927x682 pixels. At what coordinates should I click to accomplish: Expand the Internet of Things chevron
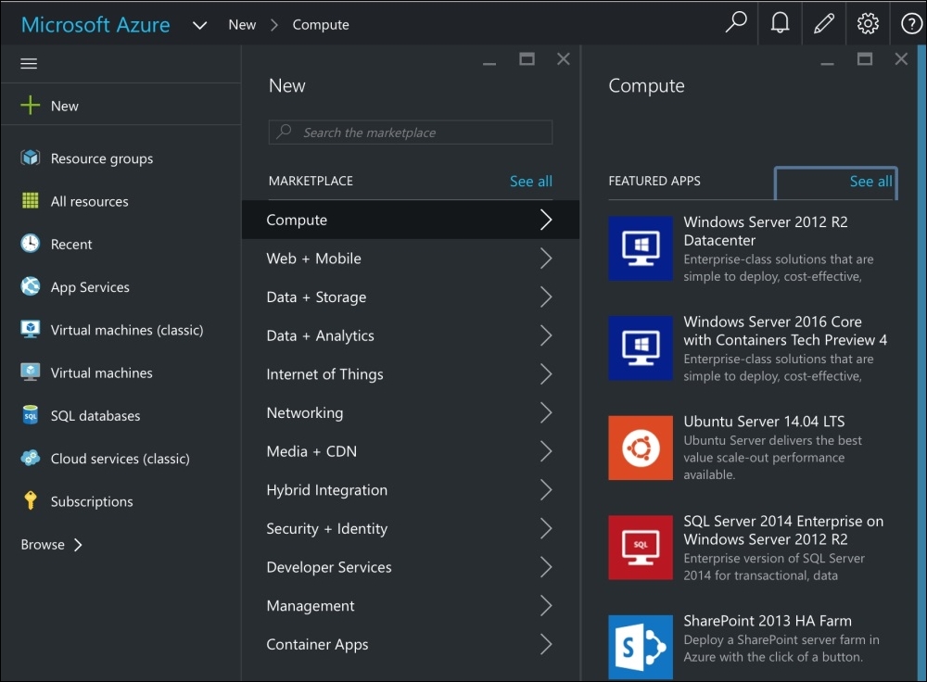[x=546, y=374]
